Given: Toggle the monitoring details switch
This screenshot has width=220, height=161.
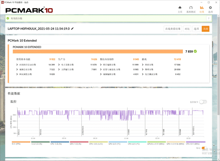Looking at the screenshot, I should (x=203, y=102).
